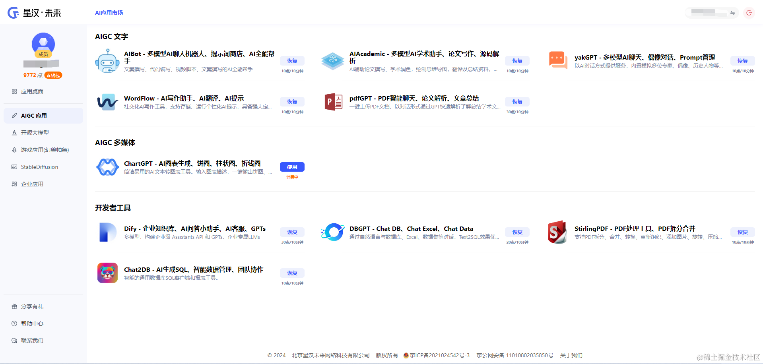This screenshot has width=763, height=364.
Task: Click the Dify app title text
Action: [x=195, y=228]
